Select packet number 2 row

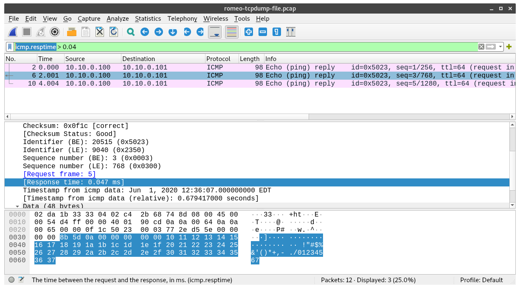[x=260, y=67]
